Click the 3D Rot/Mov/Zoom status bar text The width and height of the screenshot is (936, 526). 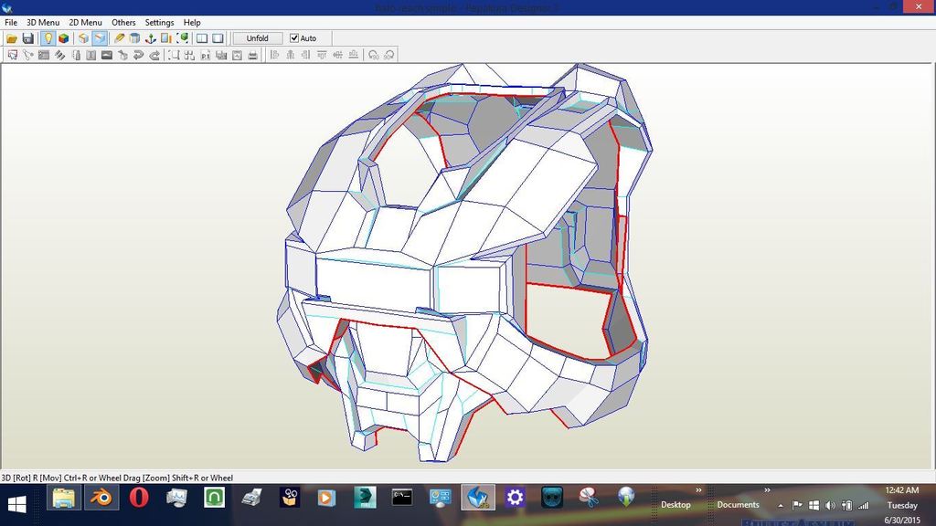tap(117, 478)
